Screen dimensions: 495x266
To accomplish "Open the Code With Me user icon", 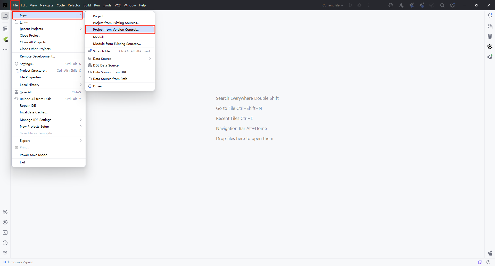I will click(401, 5).
